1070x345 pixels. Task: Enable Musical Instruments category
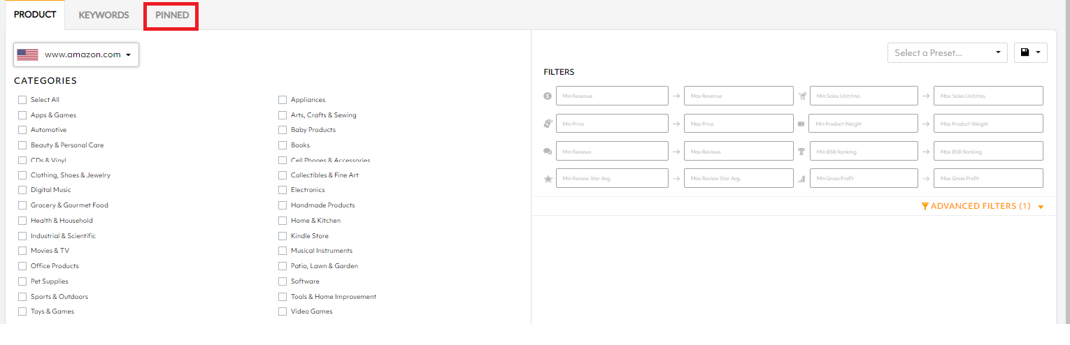pos(283,251)
